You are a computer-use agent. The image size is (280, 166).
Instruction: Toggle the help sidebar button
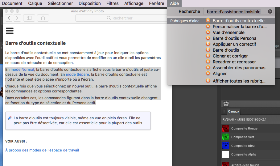coord(29,18)
